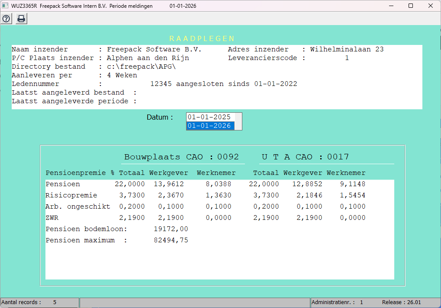
Task: Maximize the Freepack window
Action: point(411,6)
